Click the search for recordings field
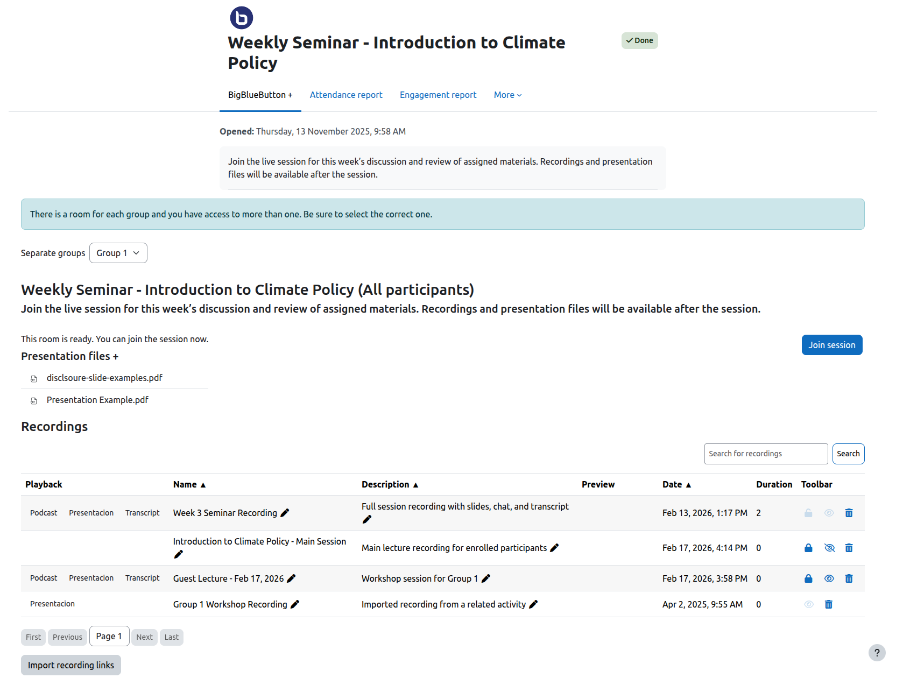The width and height of the screenshot is (903, 678). coord(765,454)
